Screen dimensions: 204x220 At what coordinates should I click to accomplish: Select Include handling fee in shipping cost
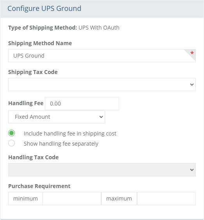tap(12, 133)
